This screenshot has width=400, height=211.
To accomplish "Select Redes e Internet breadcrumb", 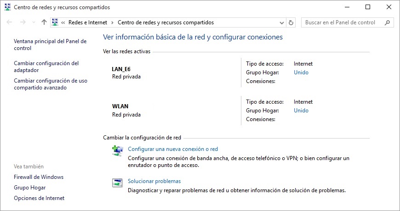I will [x=88, y=22].
